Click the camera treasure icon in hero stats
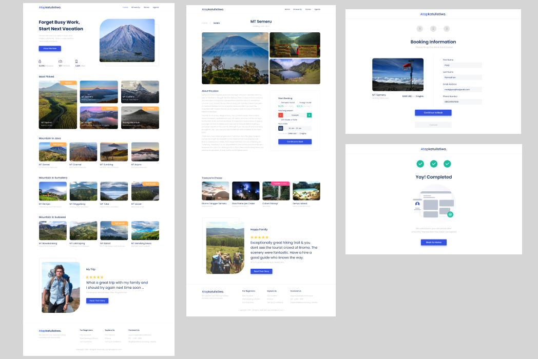The height and width of the screenshot is (359, 538). click(60, 61)
